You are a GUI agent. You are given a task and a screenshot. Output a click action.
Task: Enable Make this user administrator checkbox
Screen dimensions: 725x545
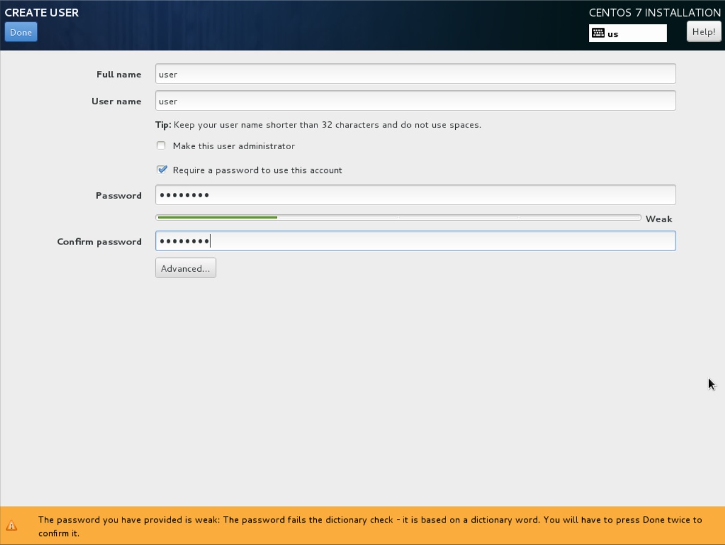tap(162, 146)
